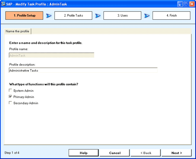
Task: Click the 'Profile description:' label
Action: tap(22, 64)
